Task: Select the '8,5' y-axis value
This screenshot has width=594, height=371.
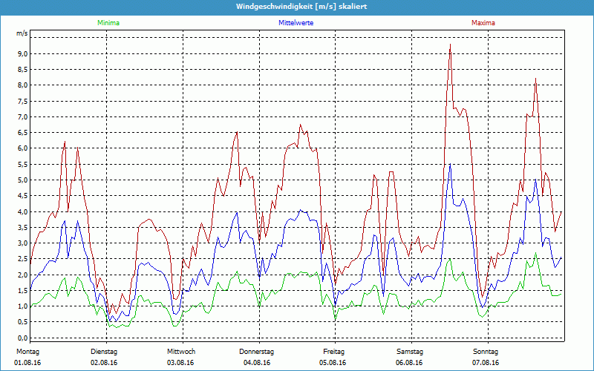Action: (x=22, y=69)
